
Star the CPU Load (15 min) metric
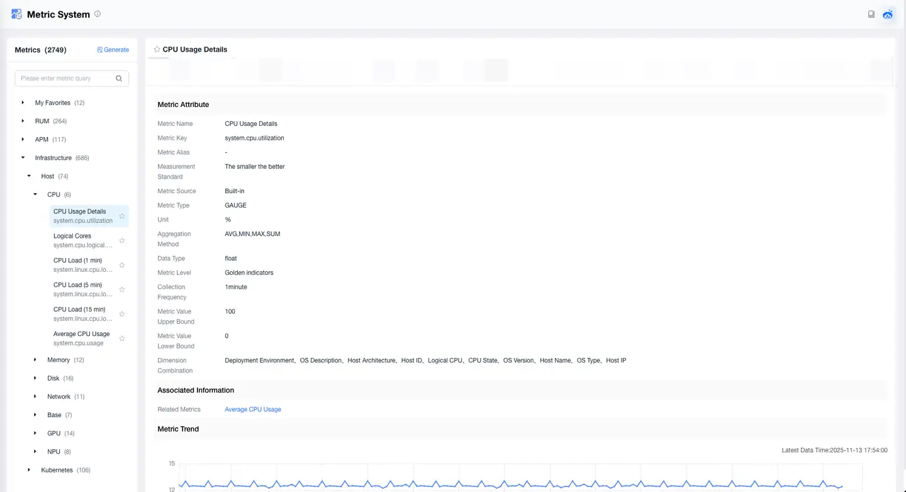click(122, 314)
